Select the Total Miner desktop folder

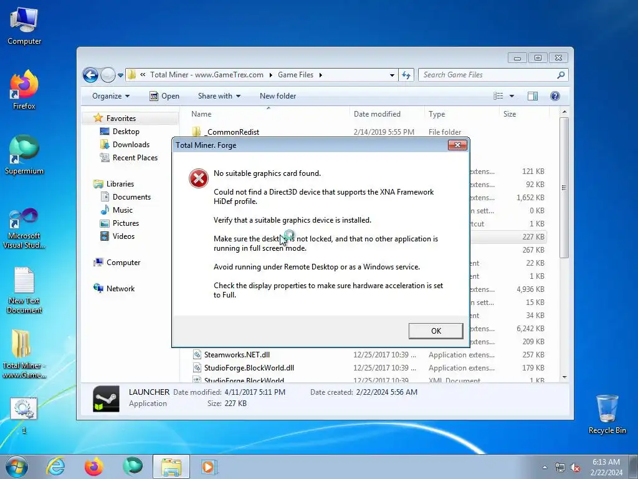point(24,354)
